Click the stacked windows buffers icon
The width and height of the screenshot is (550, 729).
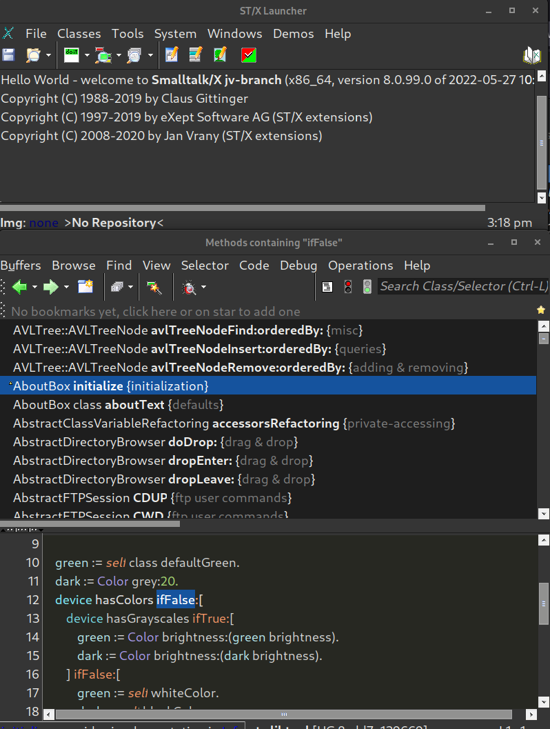pos(116,287)
